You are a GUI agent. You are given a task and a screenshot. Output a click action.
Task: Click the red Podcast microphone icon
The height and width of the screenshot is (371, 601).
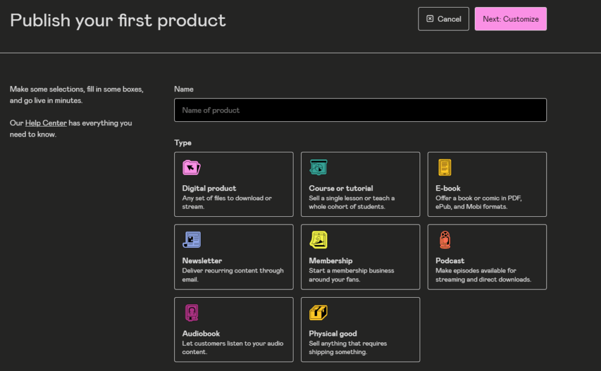click(445, 240)
